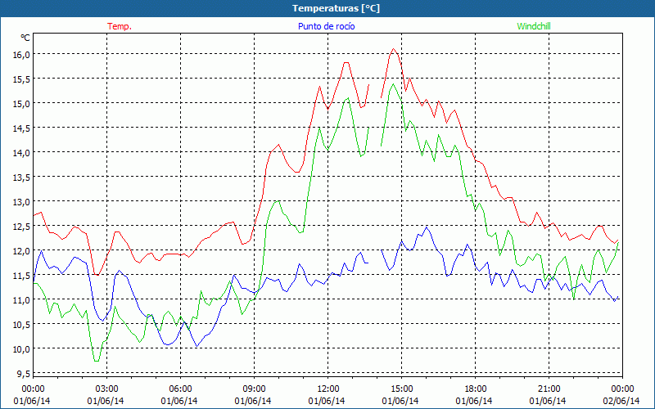The height and width of the screenshot is (409, 655).
Task: Click the 12:00 time axis label
Action: coord(327,389)
